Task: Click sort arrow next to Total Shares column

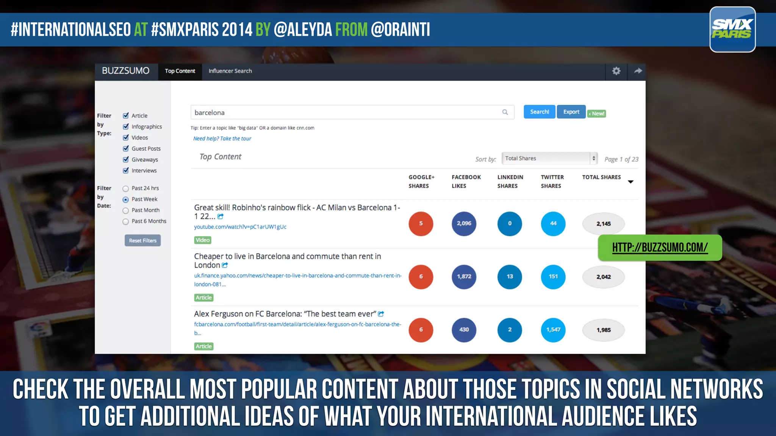Action: tap(630, 182)
